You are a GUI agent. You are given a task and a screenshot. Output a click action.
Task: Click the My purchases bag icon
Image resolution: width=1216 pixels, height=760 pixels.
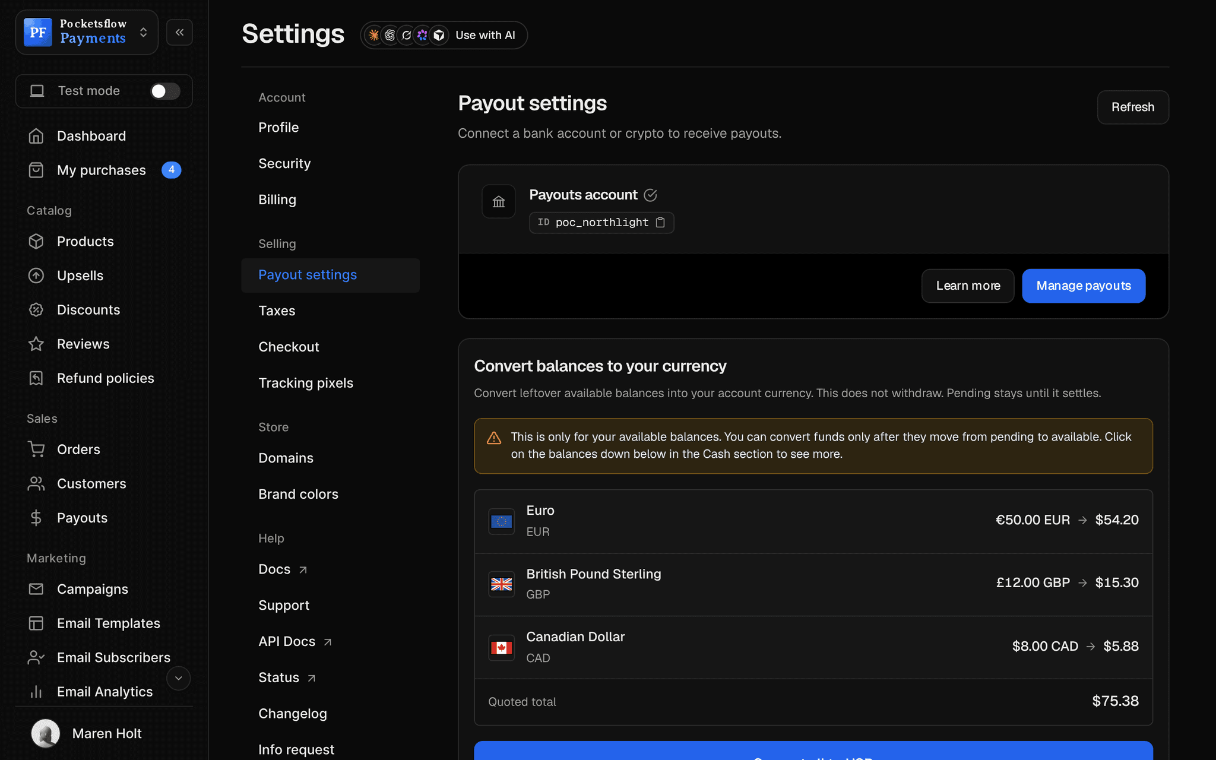(x=36, y=170)
